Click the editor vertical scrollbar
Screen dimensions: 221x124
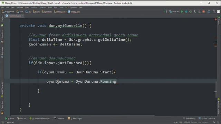coord(216,89)
